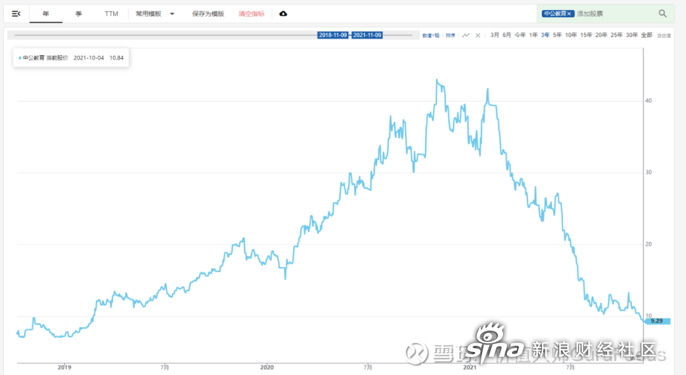686x375 pixels.
Task: Select the 25年 time range
Action: point(616,35)
